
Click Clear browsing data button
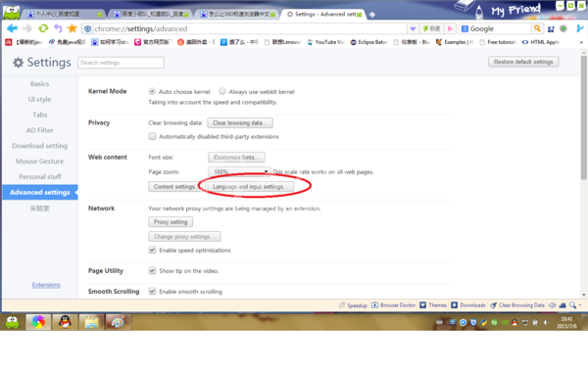[240, 123]
